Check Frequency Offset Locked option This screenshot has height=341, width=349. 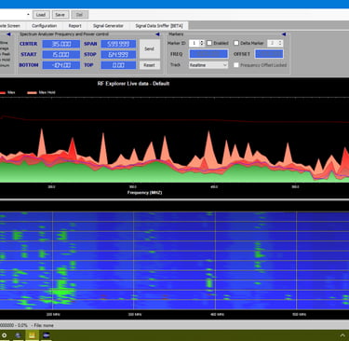click(236, 65)
